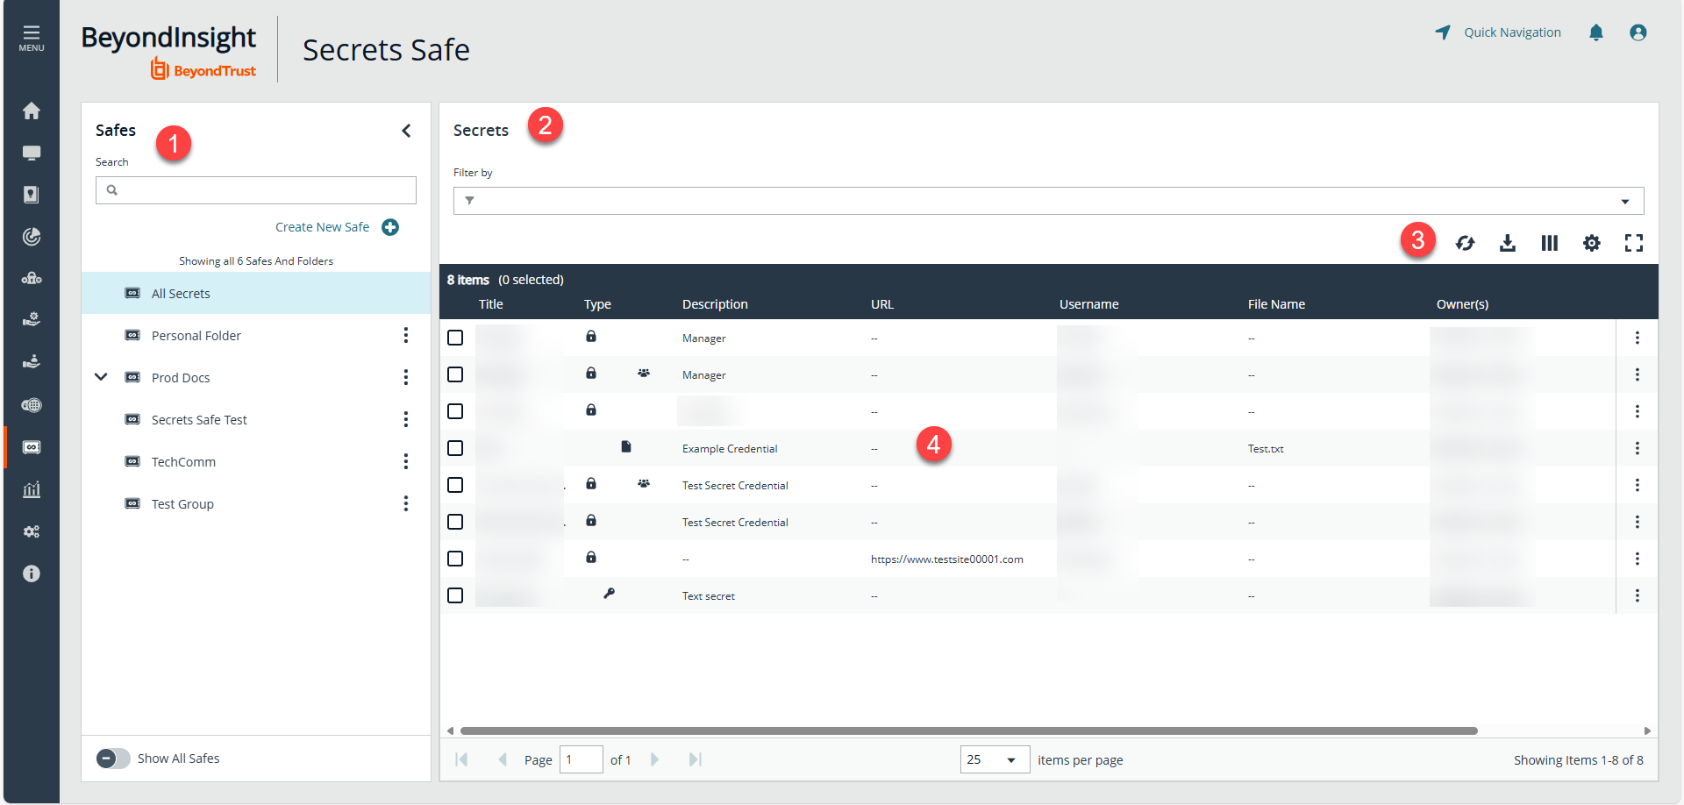
Task: Sort by the Title column header
Action: (491, 304)
